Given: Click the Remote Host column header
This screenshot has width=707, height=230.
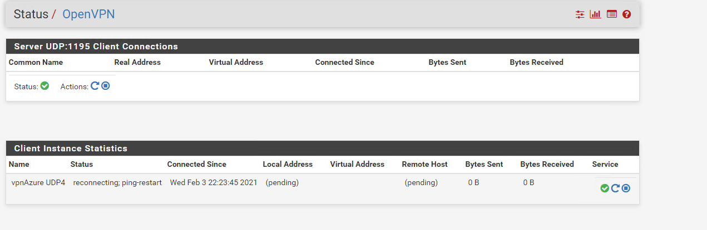Looking at the screenshot, I should [x=425, y=165].
